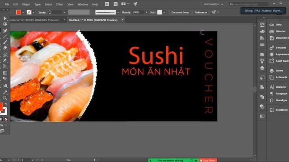Open the Symbols panel icon
The image size is (289, 162).
click(x=262, y=68)
